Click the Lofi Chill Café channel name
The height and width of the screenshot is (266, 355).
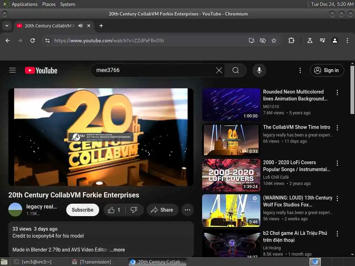coord(276,177)
